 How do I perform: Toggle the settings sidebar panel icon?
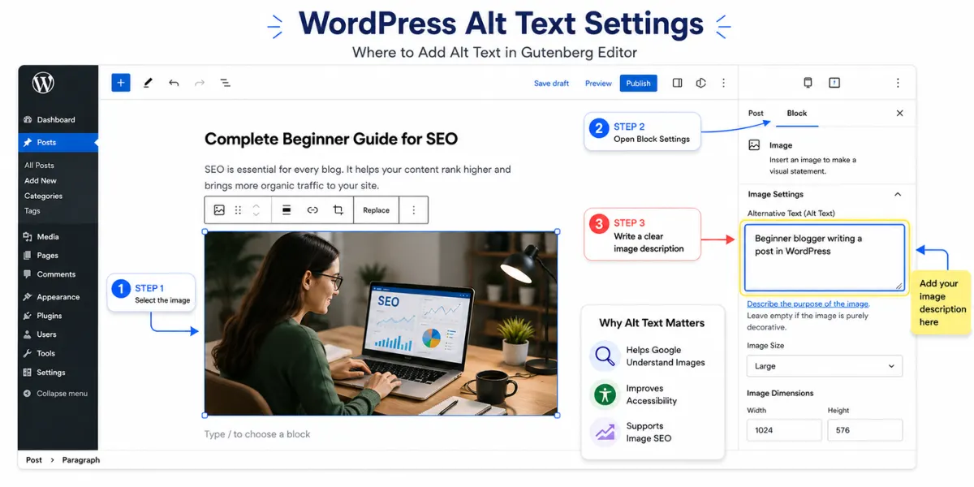(x=678, y=83)
